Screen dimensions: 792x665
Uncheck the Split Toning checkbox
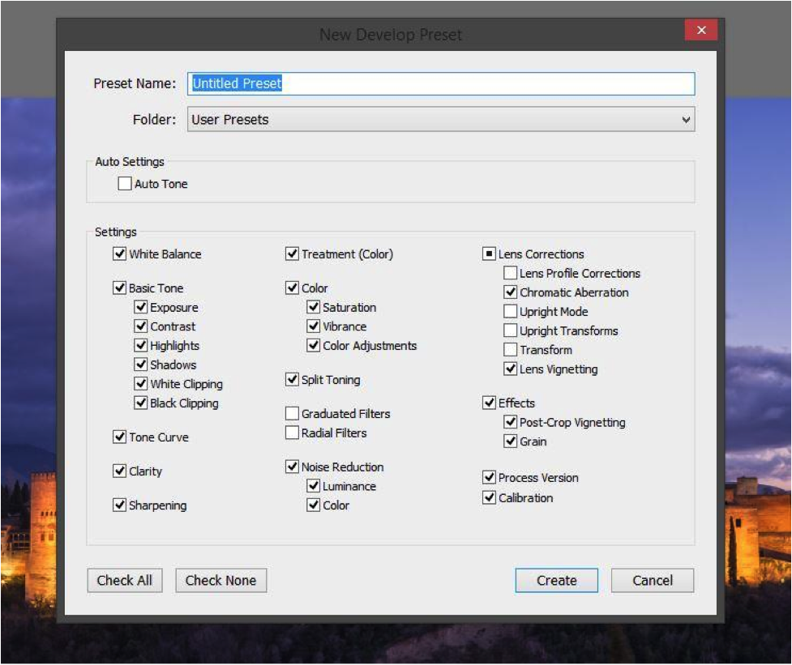(x=293, y=379)
